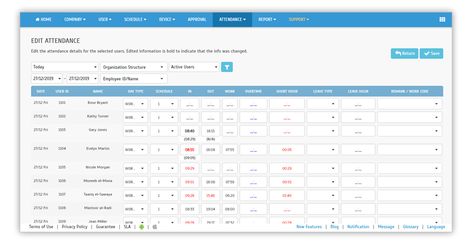Open the REPORT menu

[x=267, y=19]
